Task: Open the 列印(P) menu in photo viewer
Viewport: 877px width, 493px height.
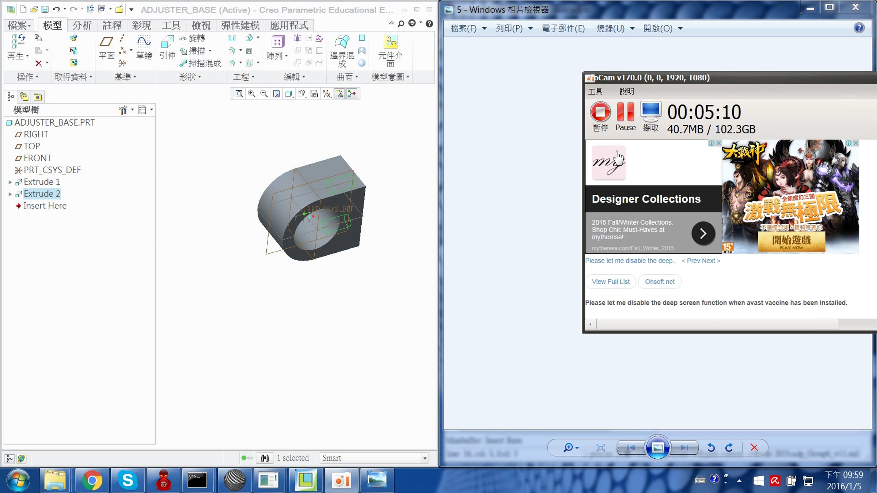Action: (514, 28)
